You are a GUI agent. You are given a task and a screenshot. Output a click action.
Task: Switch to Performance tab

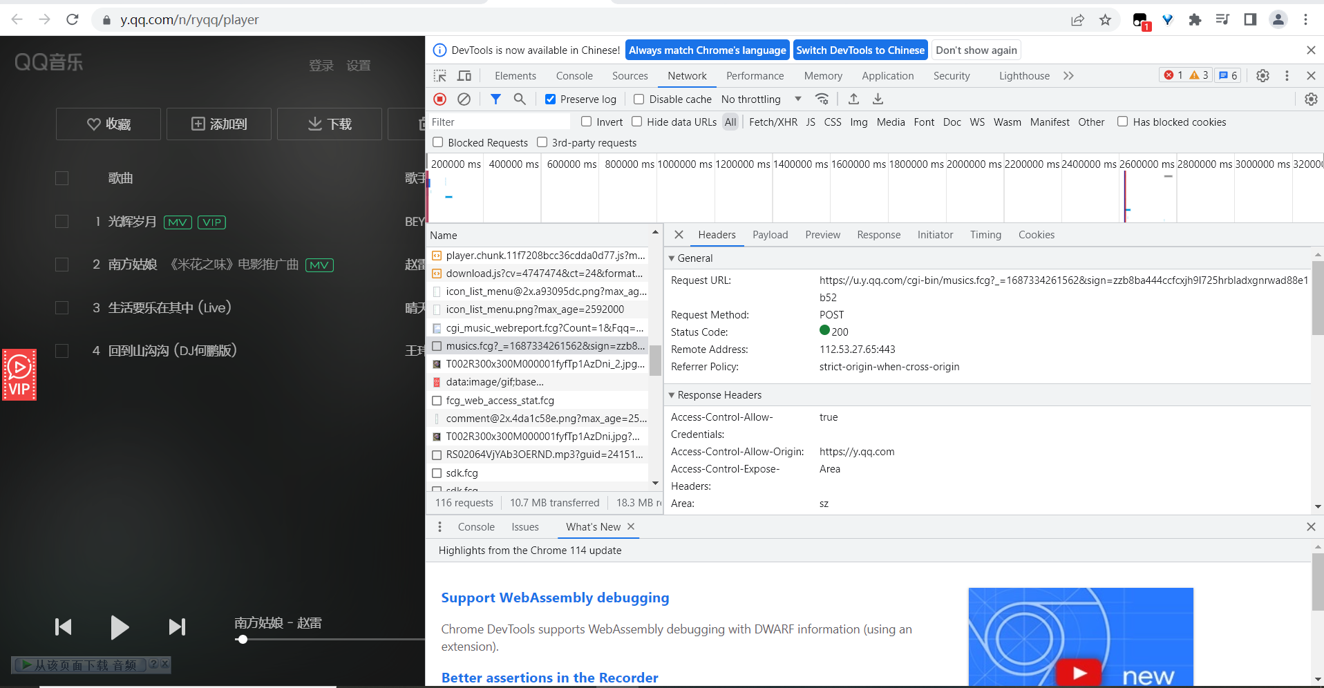pyautogui.click(x=755, y=76)
